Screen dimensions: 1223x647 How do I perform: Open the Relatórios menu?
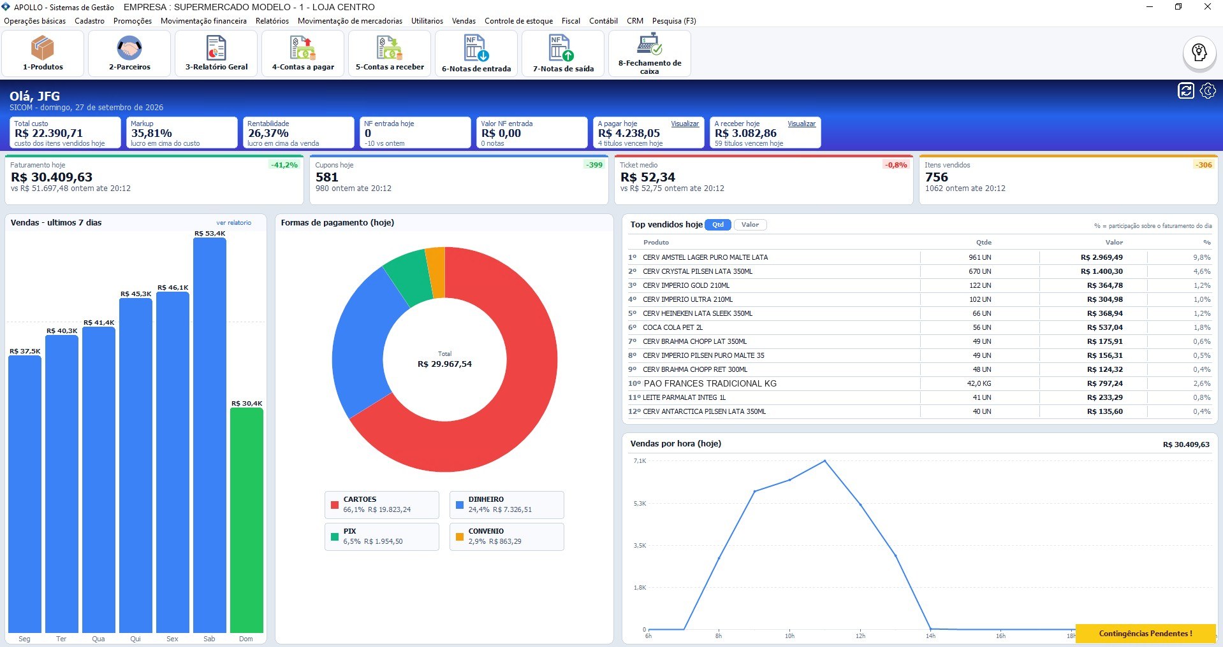(272, 21)
